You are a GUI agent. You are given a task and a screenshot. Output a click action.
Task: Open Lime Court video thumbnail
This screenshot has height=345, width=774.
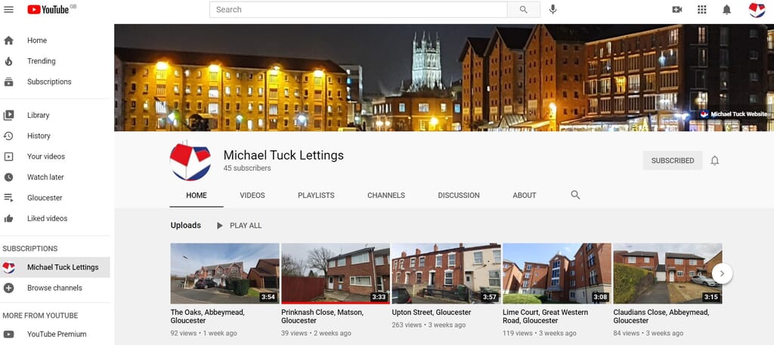(x=557, y=273)
